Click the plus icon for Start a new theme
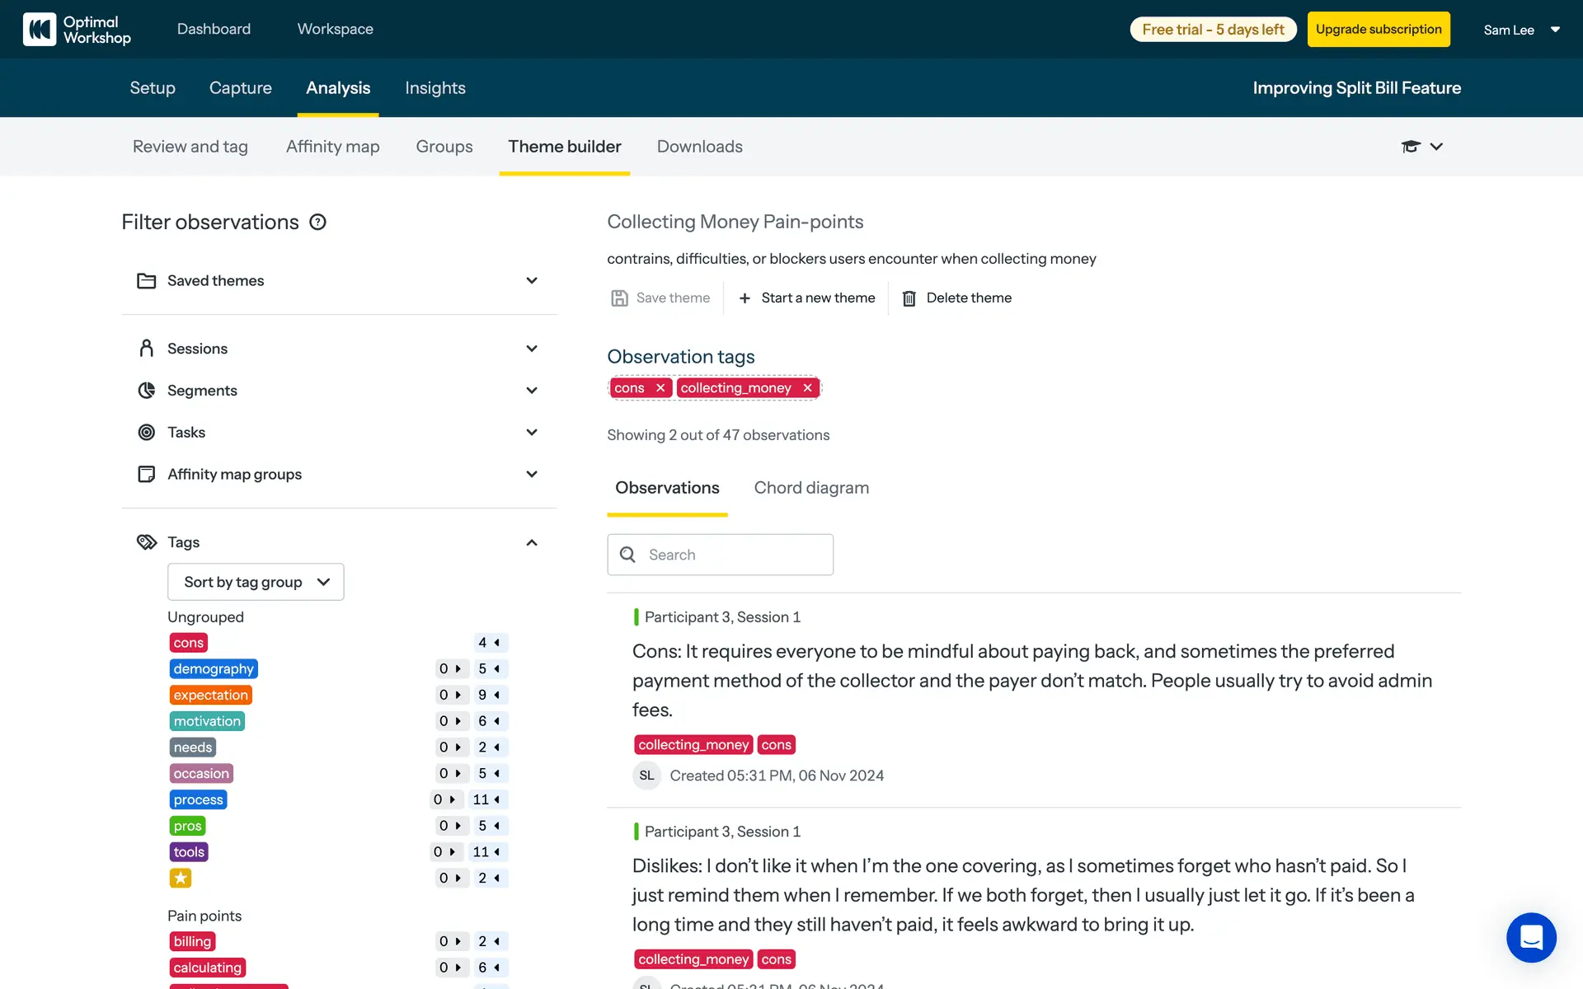The image size is (1583, 989). coord(745,298)
